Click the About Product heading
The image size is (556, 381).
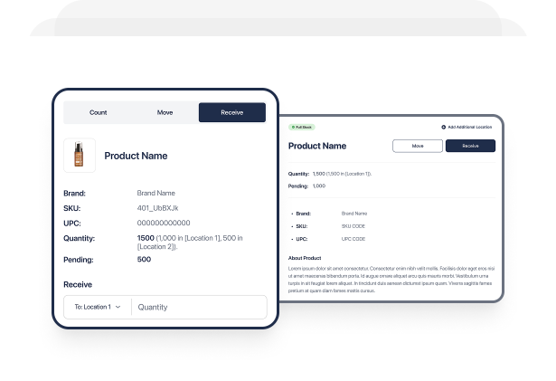(306, 258)
